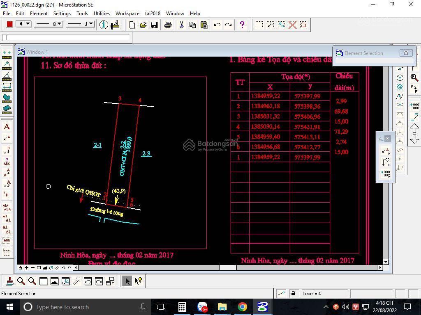Toggle the lock icon in the status bar
This screenshot has width=421, height=315.
(293, 293)
